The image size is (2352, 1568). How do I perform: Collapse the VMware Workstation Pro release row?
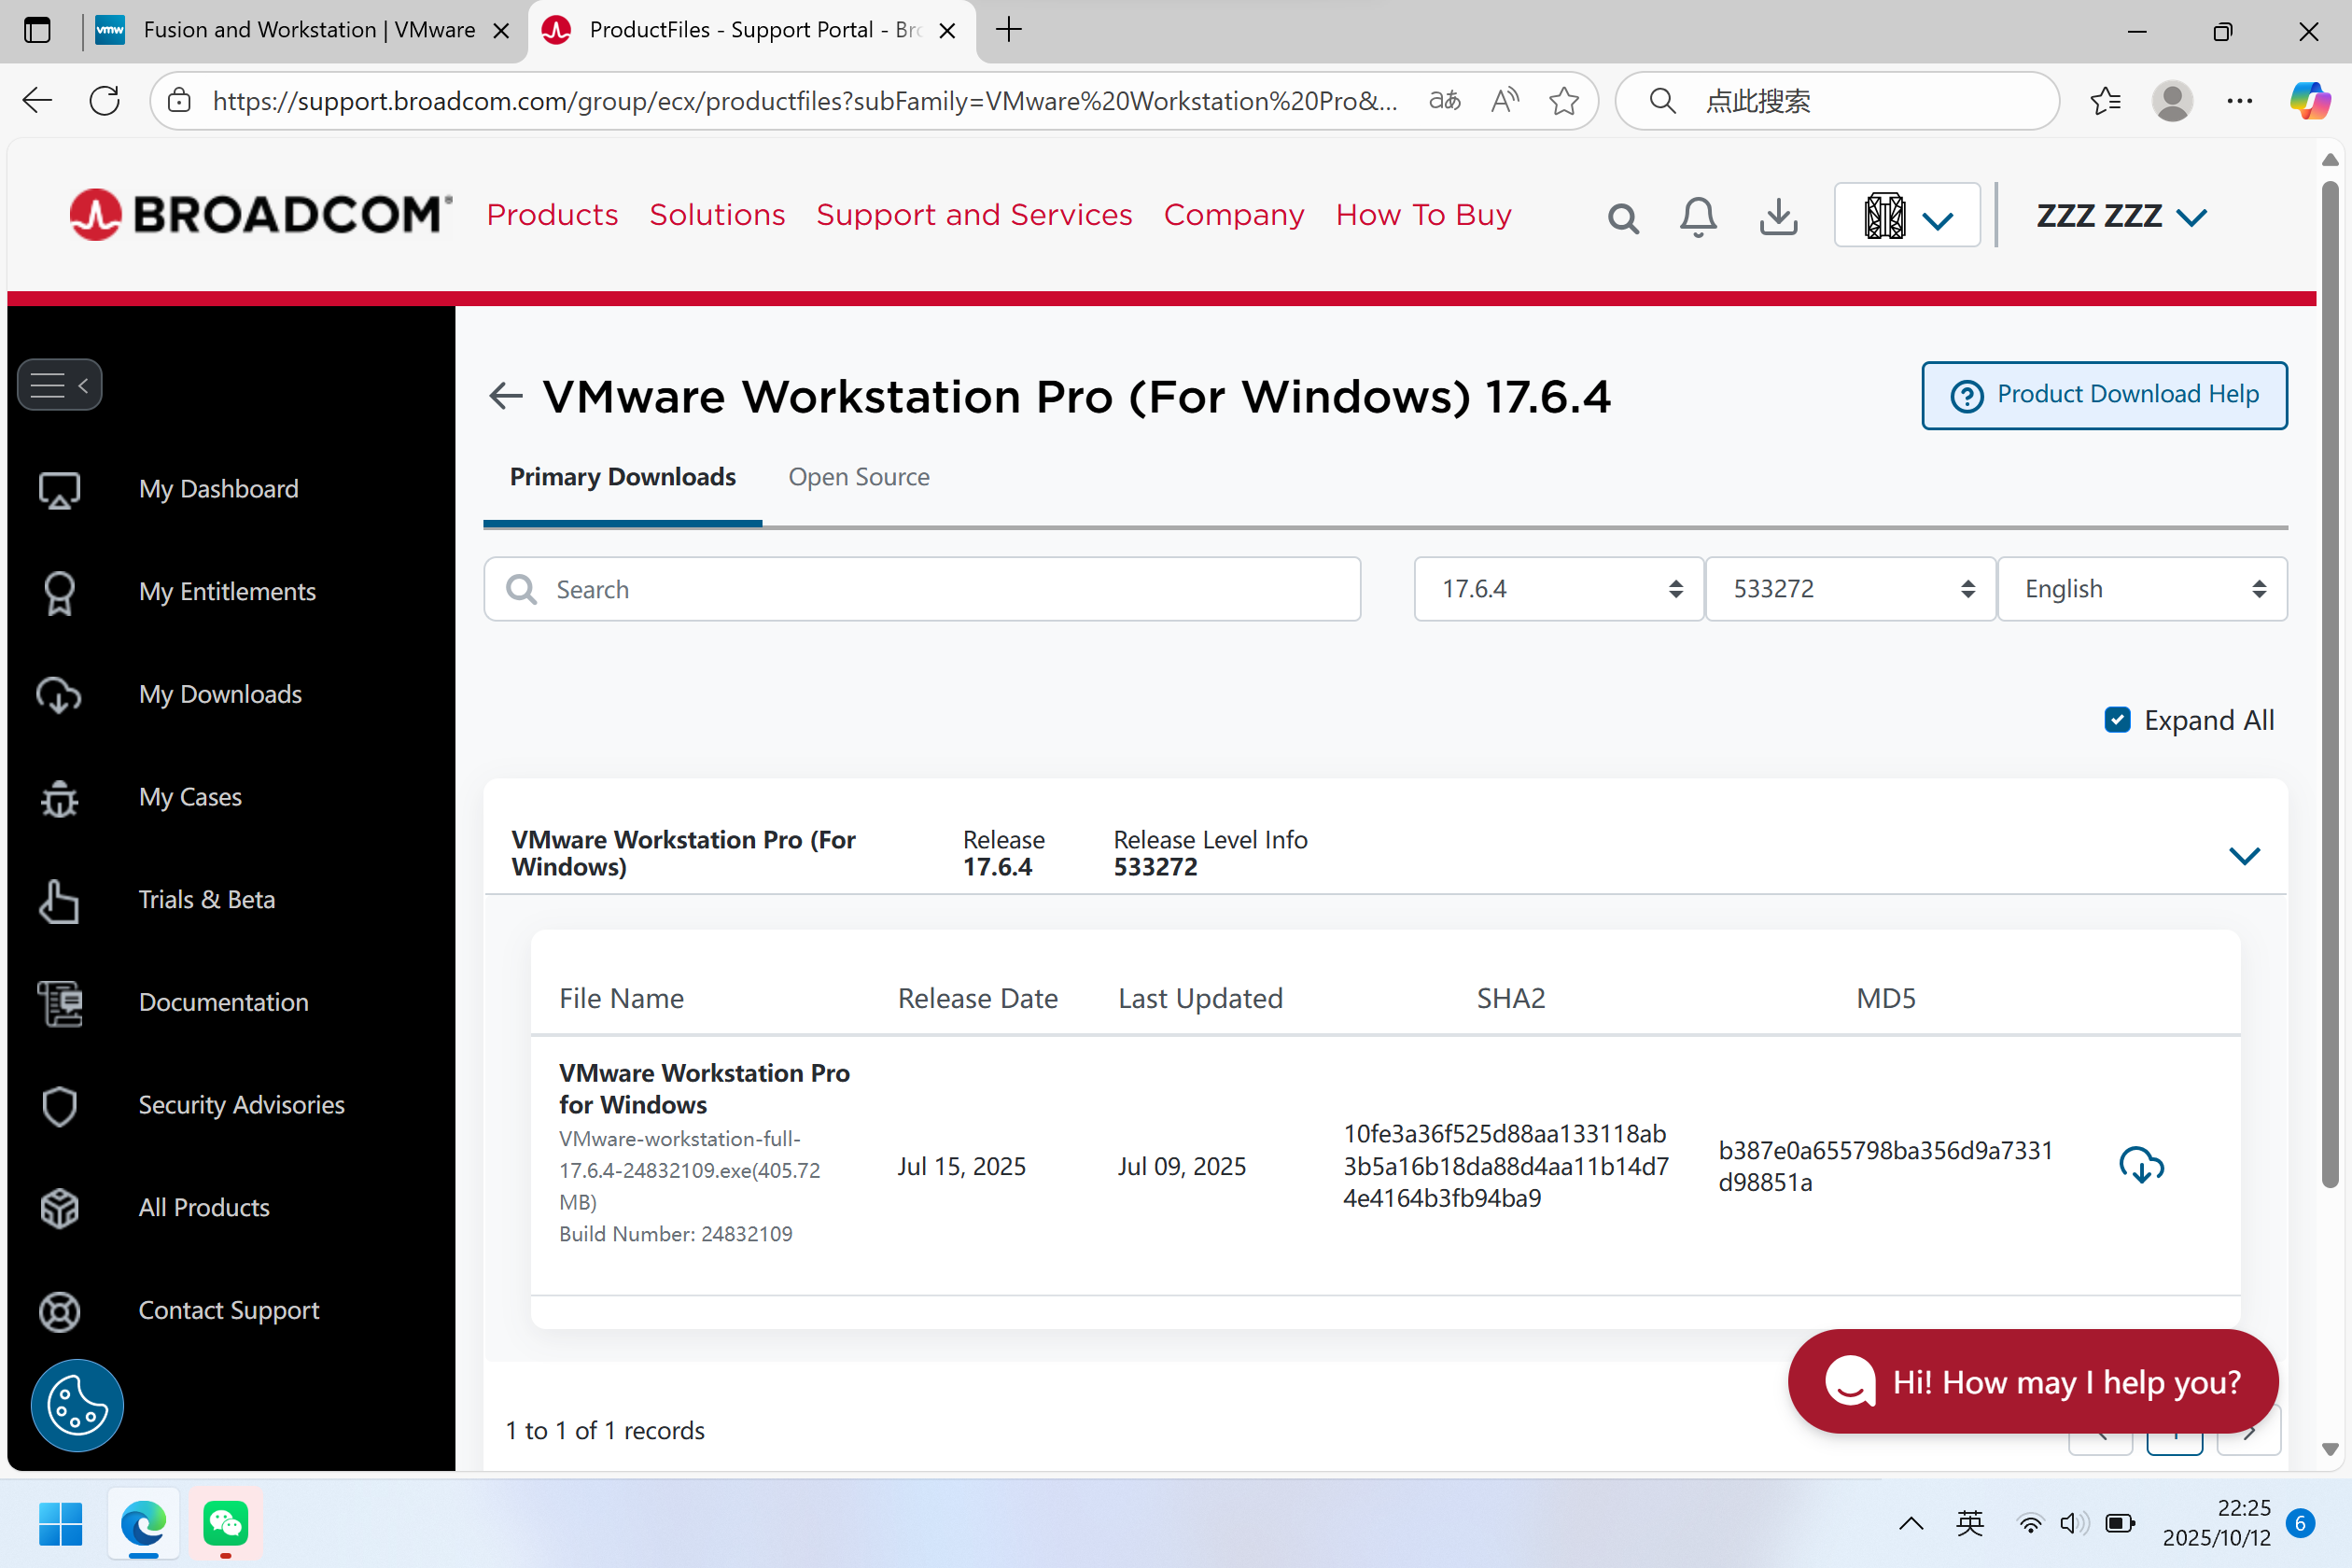coord(2244,855)
